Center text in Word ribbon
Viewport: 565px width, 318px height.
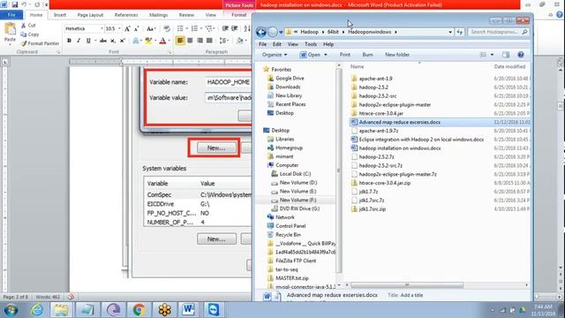(x=190, y=41)
